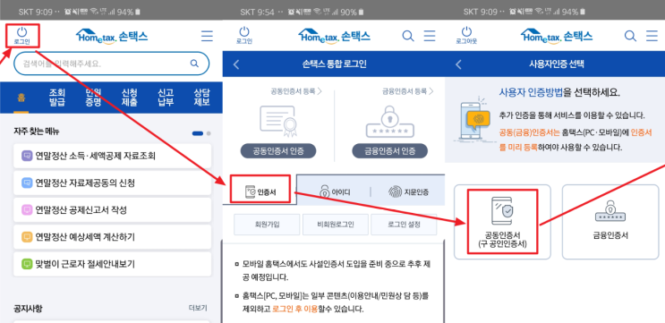665x323 pixels.
Task: Tap 공동인증서 인증 button
Action: pyautogui.click(x=278, y=151)
